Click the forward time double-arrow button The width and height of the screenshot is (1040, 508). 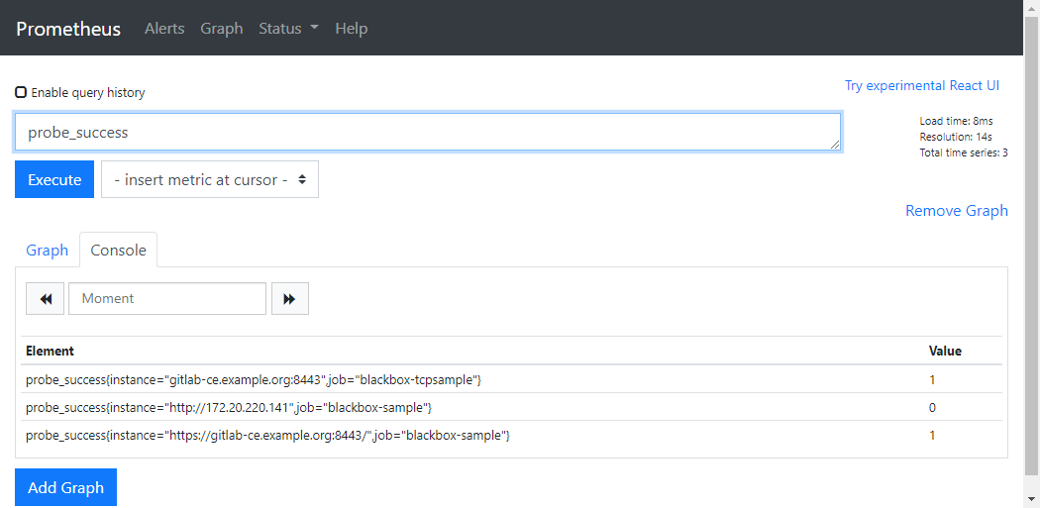point(290,298)
